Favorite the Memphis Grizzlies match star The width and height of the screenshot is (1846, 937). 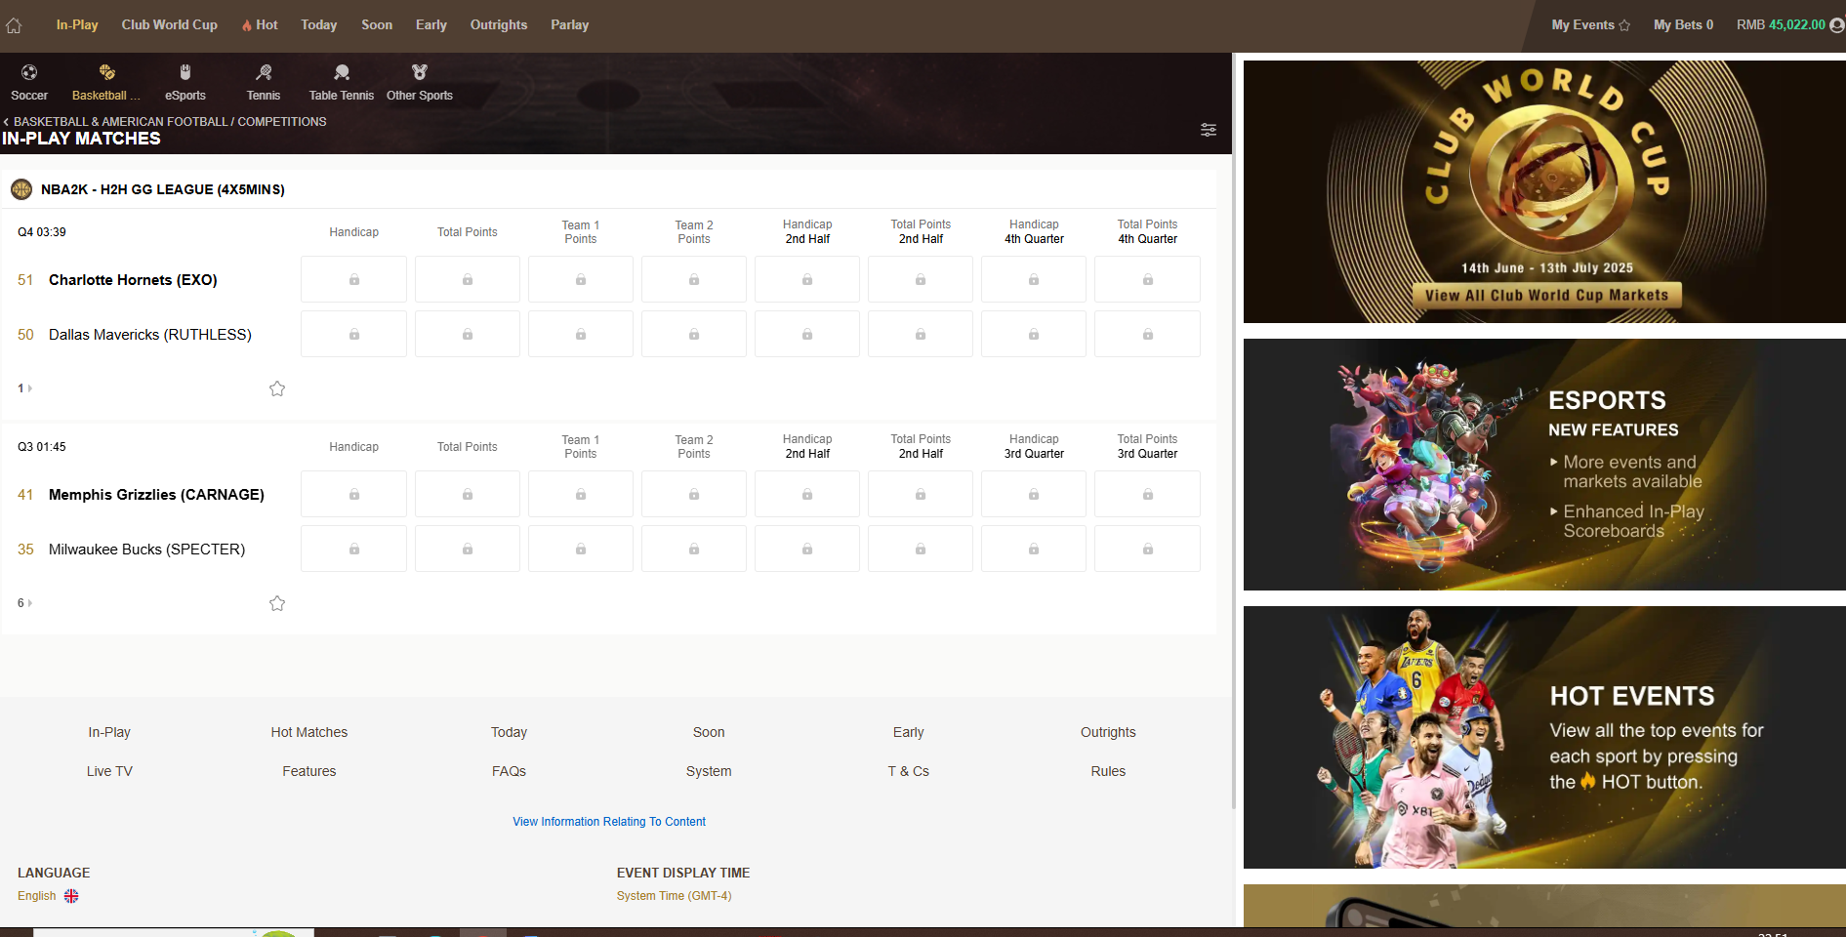coord(277,603)
